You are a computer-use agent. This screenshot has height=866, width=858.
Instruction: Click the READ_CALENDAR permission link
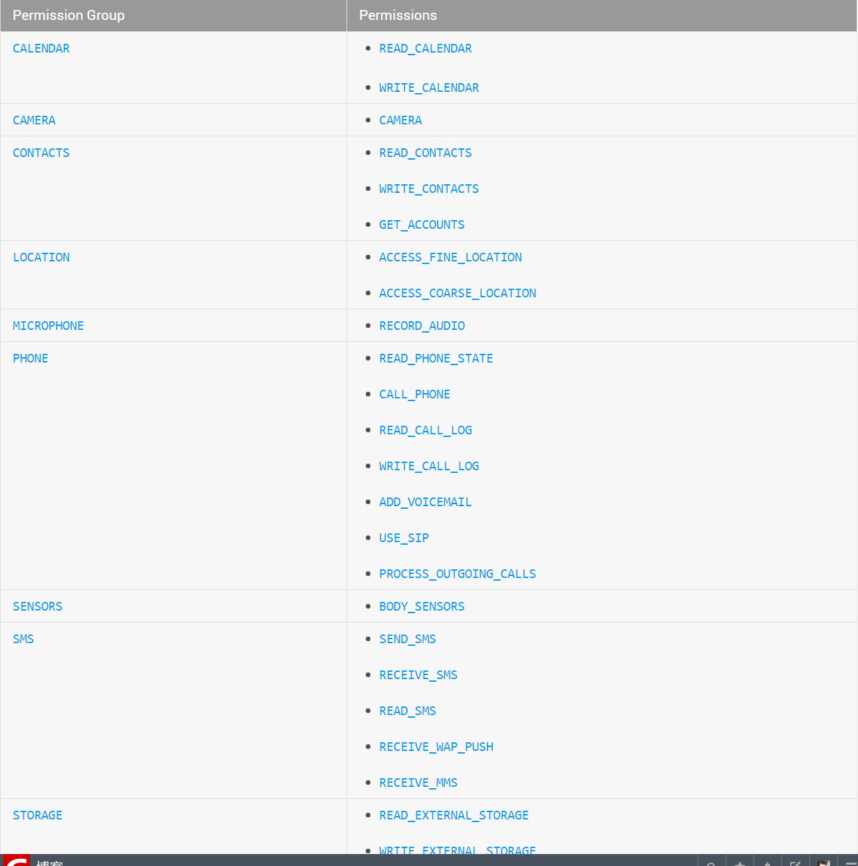[426, 49]
